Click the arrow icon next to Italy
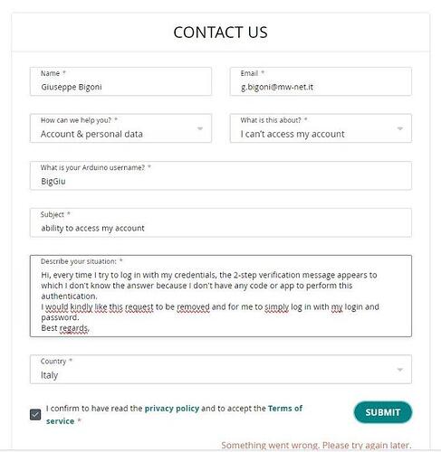This screenshot has height=452, width=441. point(400,370)
